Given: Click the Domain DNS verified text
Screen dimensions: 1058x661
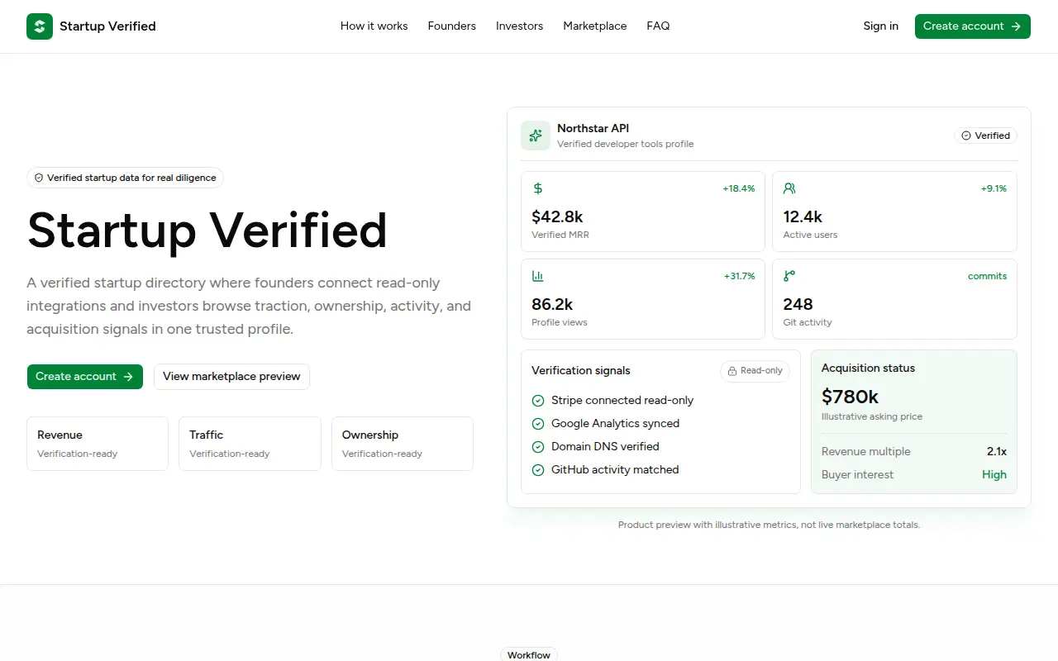Looking at the screenshot, I should (605, 447).
